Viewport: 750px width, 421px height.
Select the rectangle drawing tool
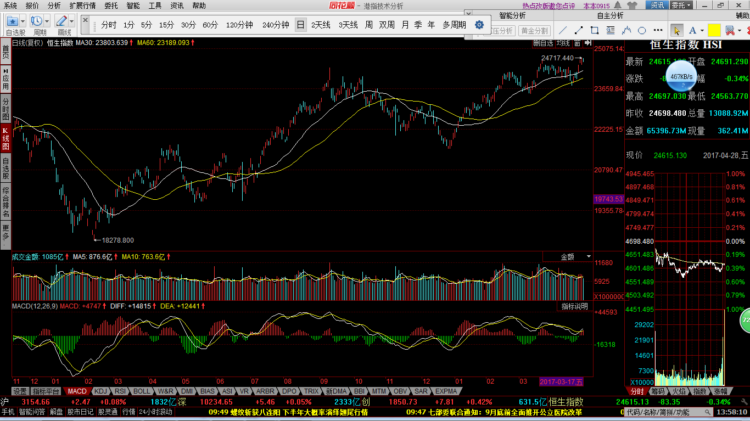[x=595, y=30]
